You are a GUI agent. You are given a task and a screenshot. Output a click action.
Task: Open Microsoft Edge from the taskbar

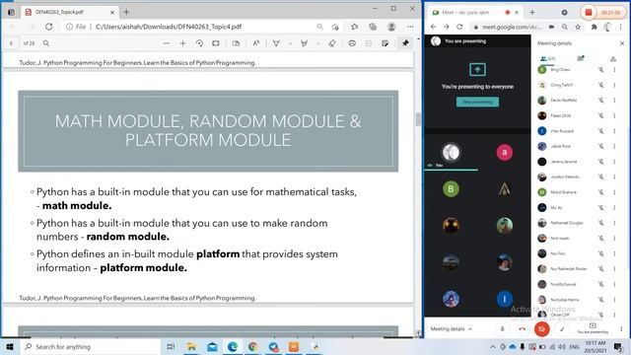[233, 346]
